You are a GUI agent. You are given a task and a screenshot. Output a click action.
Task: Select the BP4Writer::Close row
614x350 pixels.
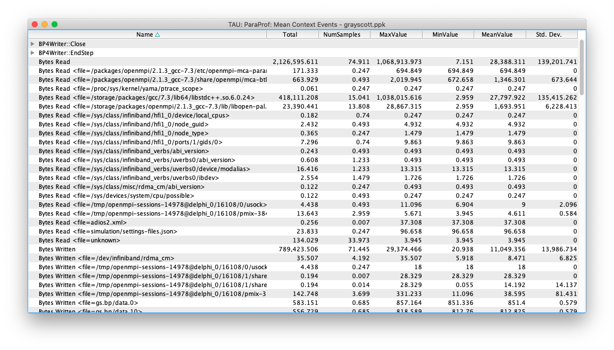click(303, 44)
